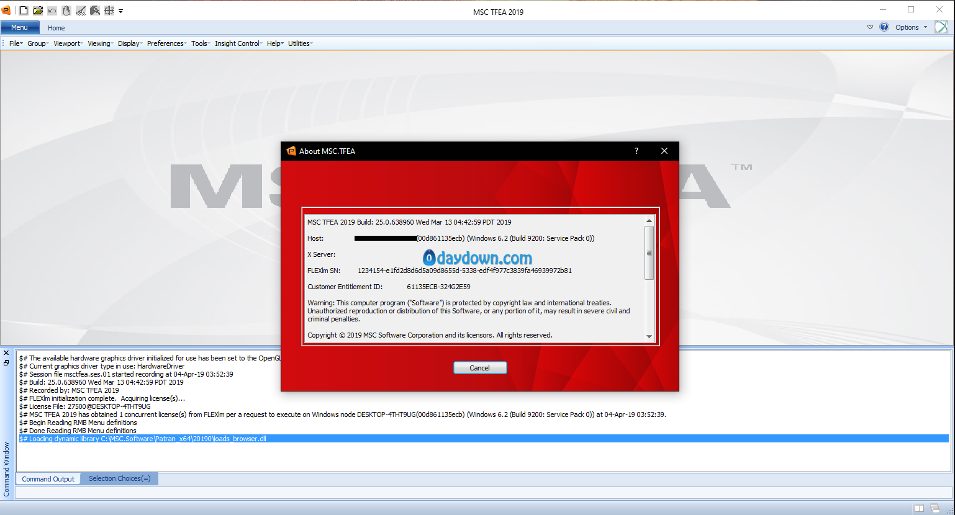Click the crosshair globe icon in quick access toolbar
This screenshot has height=515, width=955.
click(109, 11)
